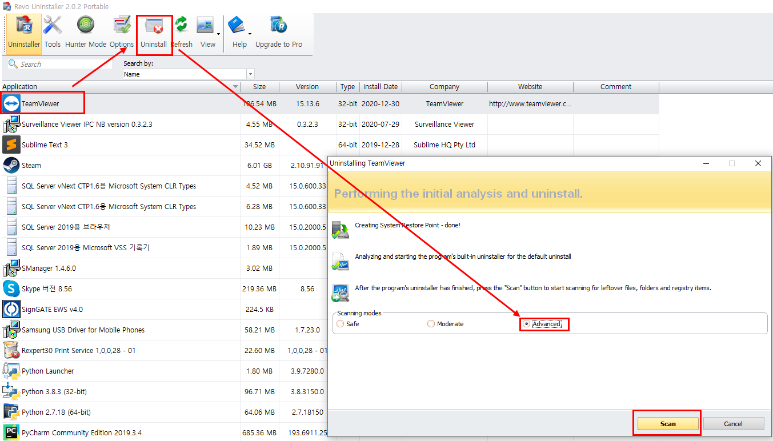Screen dimensions: 773x441
Task: Click TeamViewer website http://www.teamviewer.c...
Action: 530,104
